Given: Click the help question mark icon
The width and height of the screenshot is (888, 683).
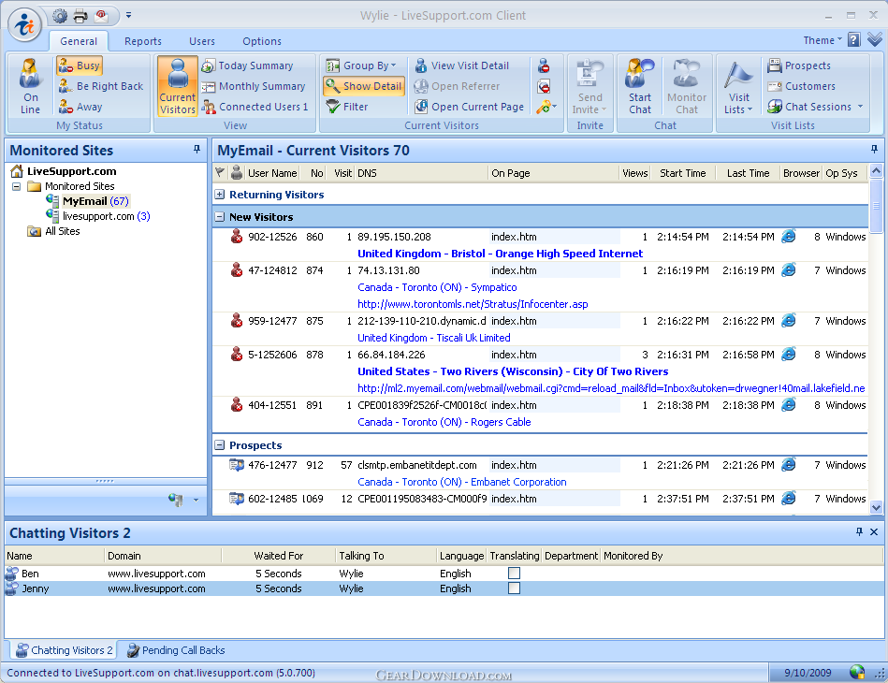Looking at the screenshot, I should point(854,39).
